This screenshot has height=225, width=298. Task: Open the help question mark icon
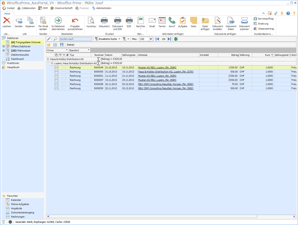(x=288, y=13)
